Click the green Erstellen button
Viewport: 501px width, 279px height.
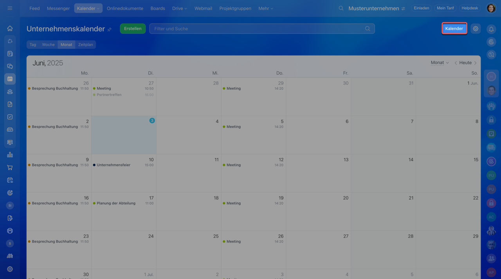coord(133,29)
